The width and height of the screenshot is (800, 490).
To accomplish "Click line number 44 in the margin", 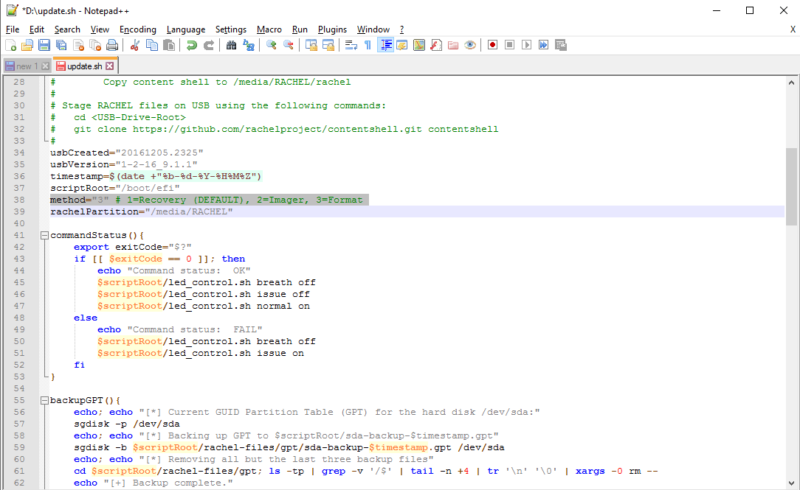I will tap(19, 270).
